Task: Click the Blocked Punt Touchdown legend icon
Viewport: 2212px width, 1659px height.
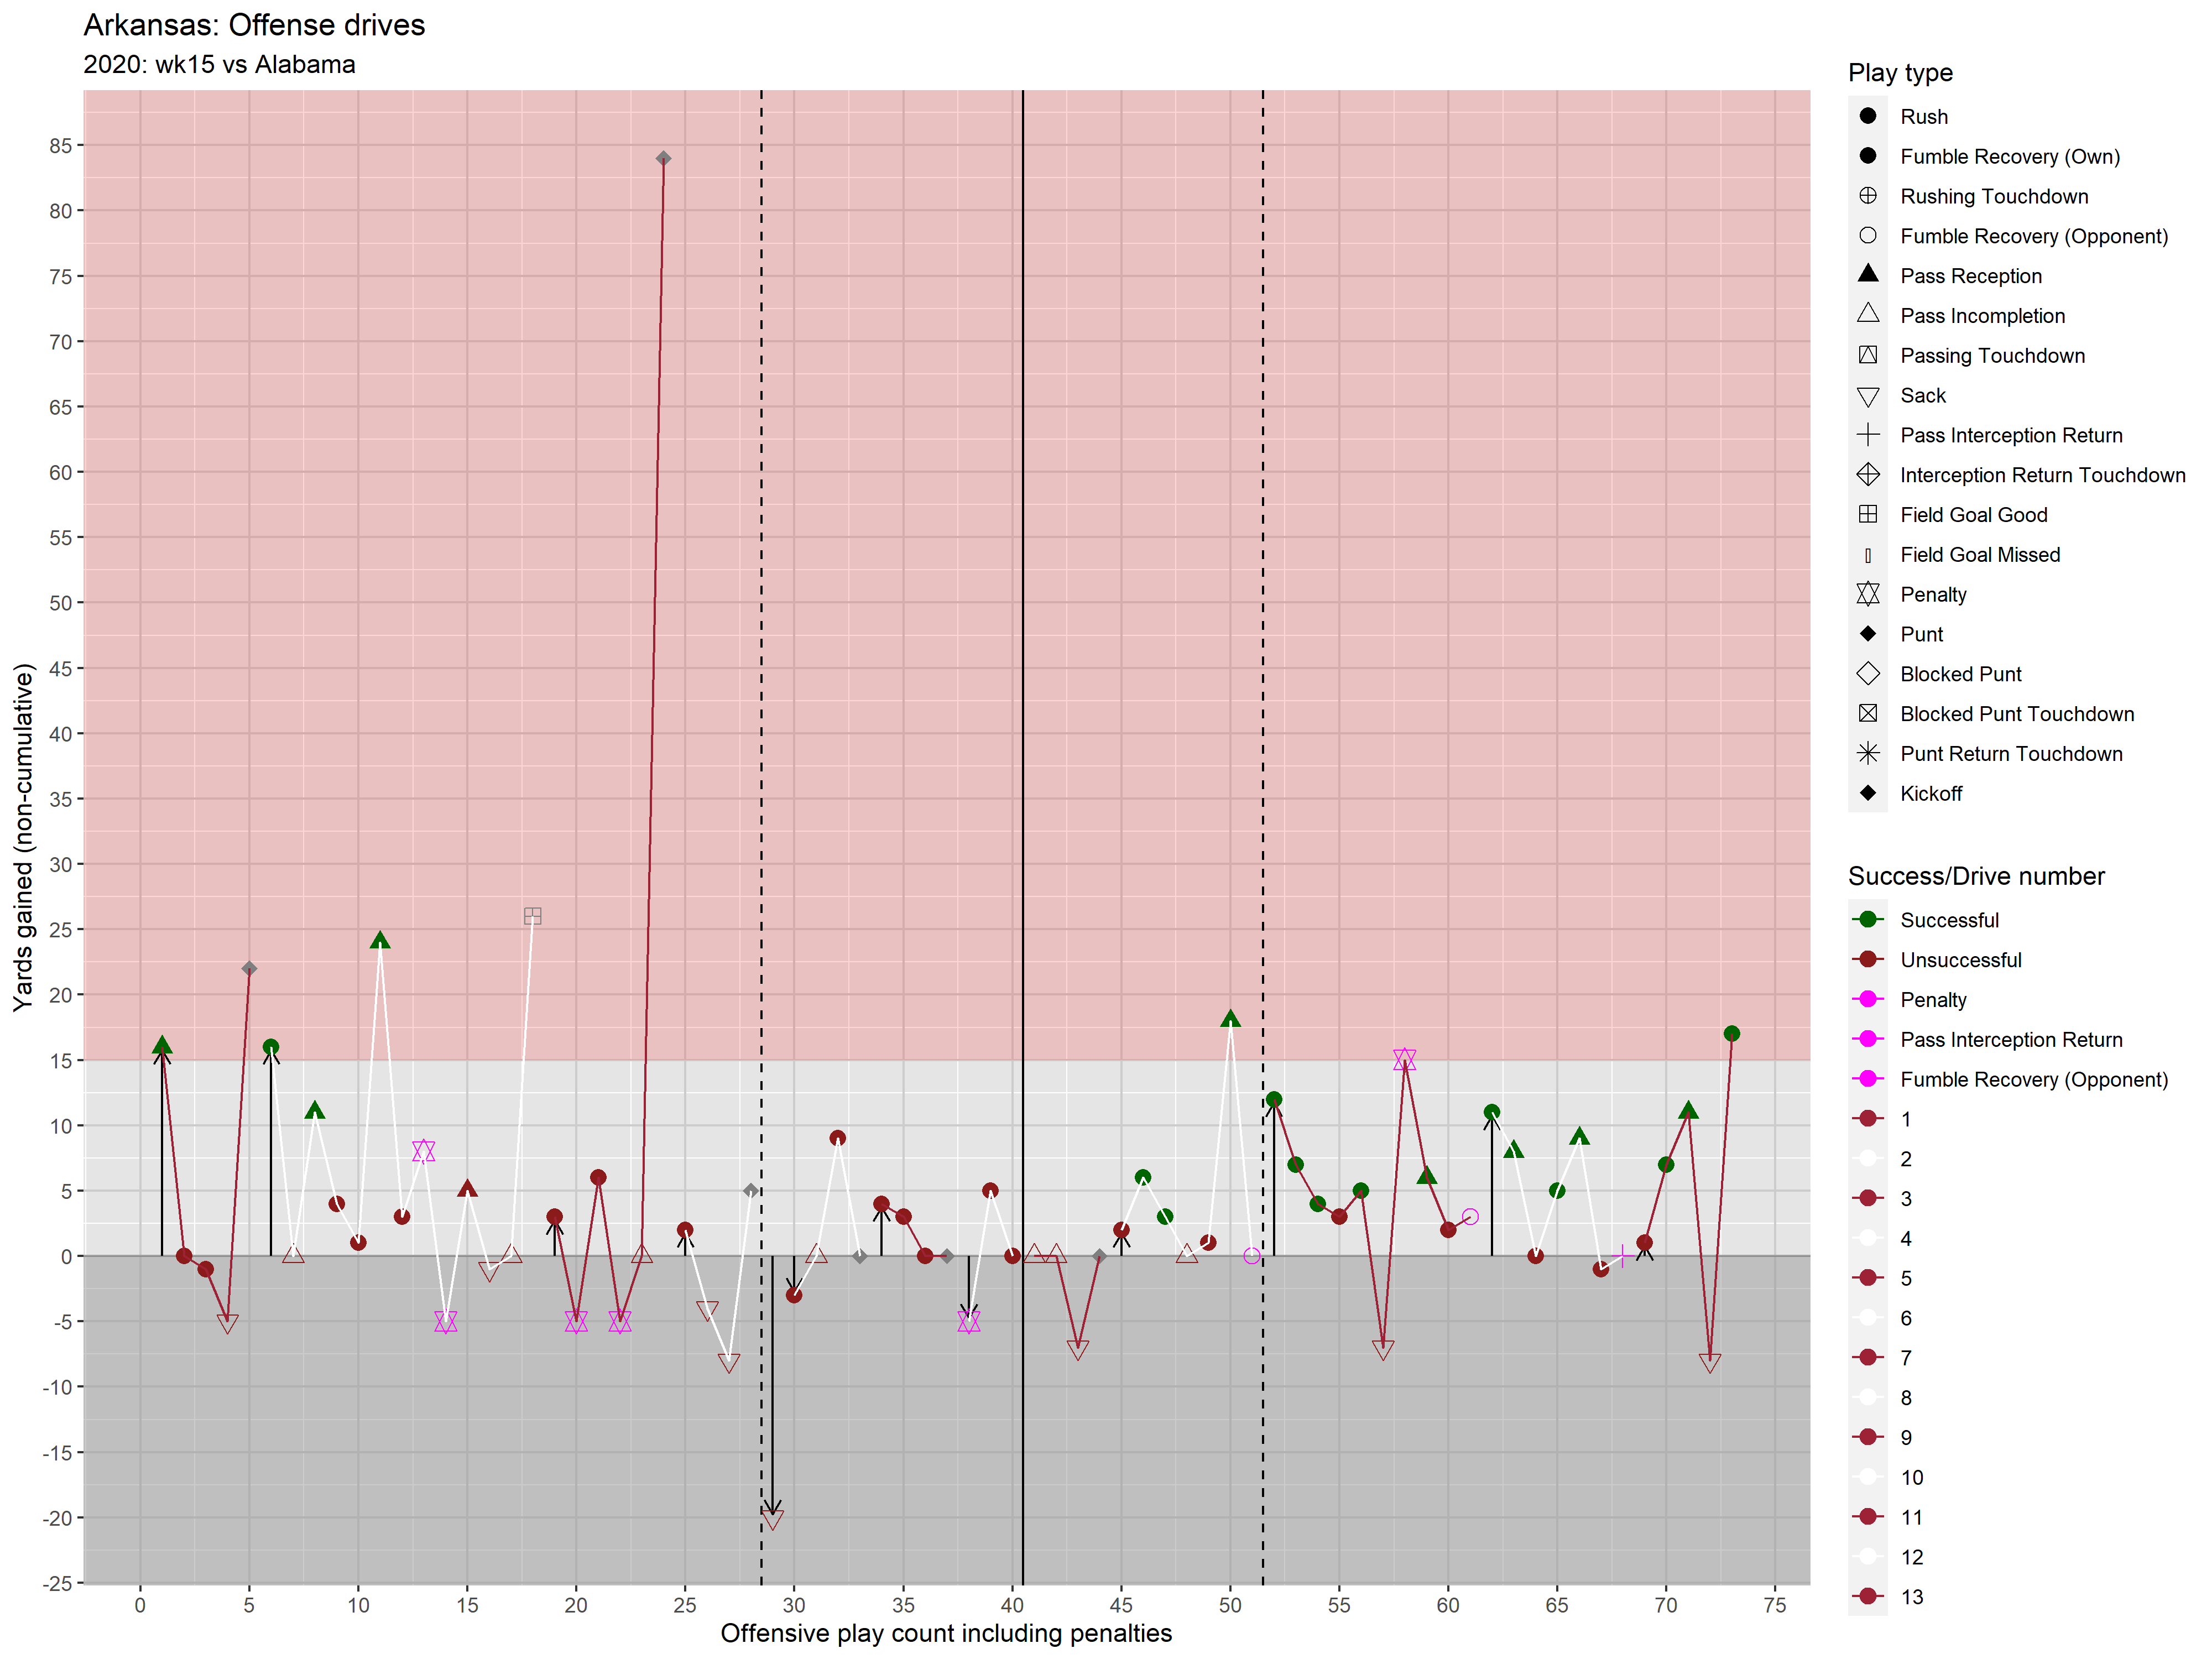Action: (1867, 714)
